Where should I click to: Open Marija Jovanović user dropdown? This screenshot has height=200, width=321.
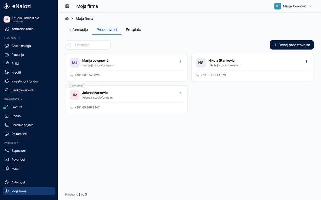pos(293,6)
